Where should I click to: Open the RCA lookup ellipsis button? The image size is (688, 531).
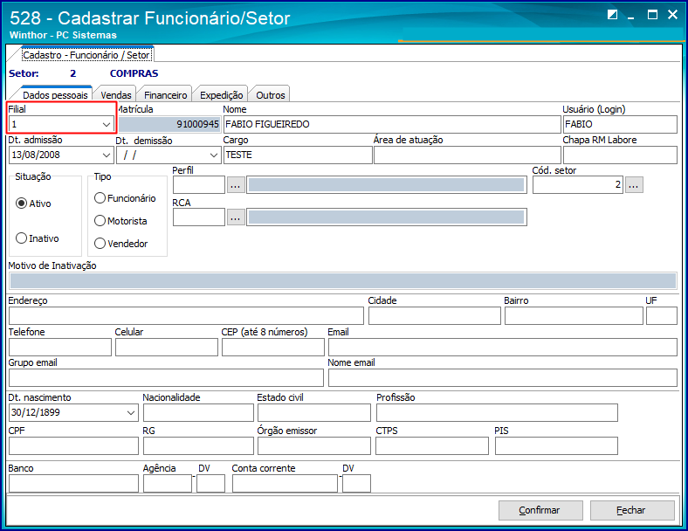tap(236, 217)
